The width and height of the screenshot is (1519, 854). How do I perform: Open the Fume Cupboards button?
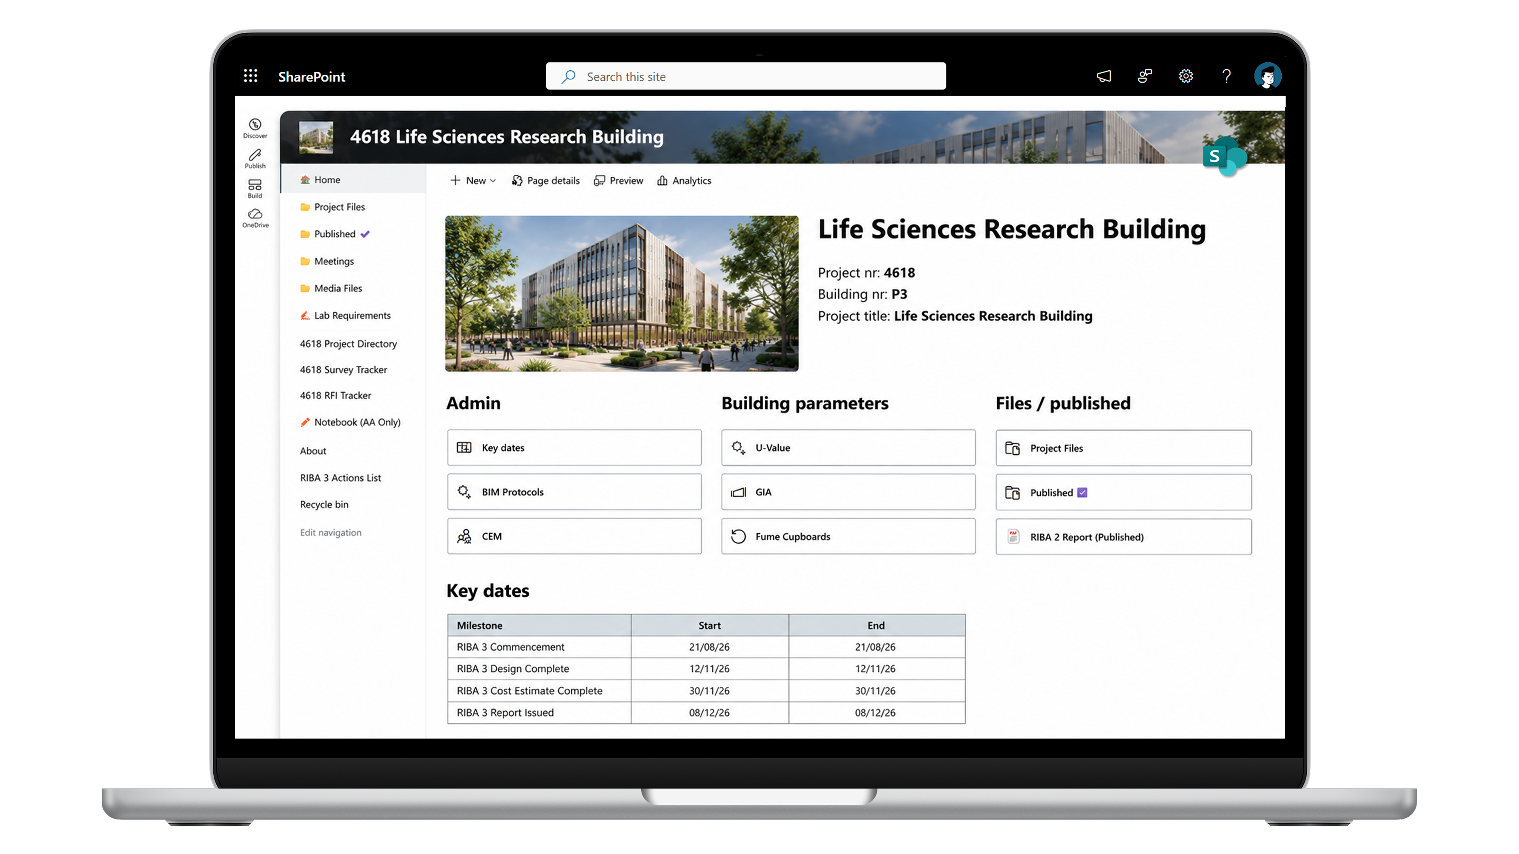point(848,536)
